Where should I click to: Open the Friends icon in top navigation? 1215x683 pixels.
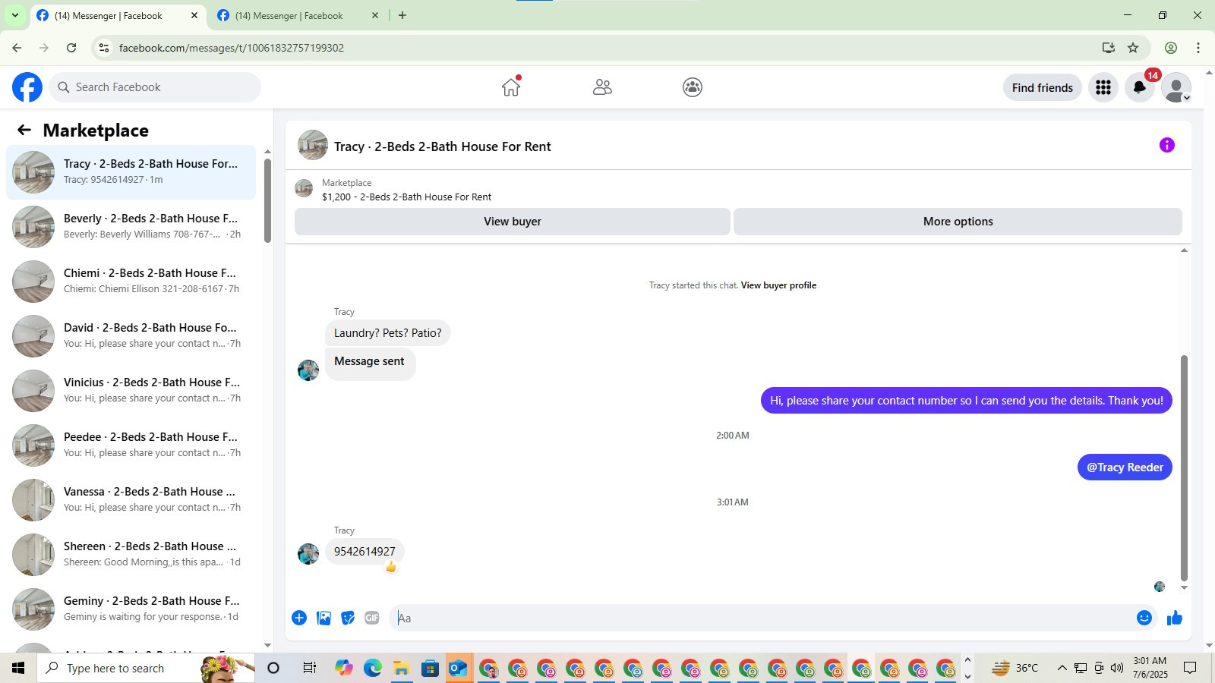[602, 87]
